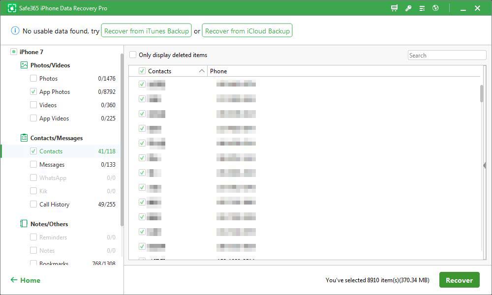Check the Call History checkbox
The image size is (492, 295).
33,204
